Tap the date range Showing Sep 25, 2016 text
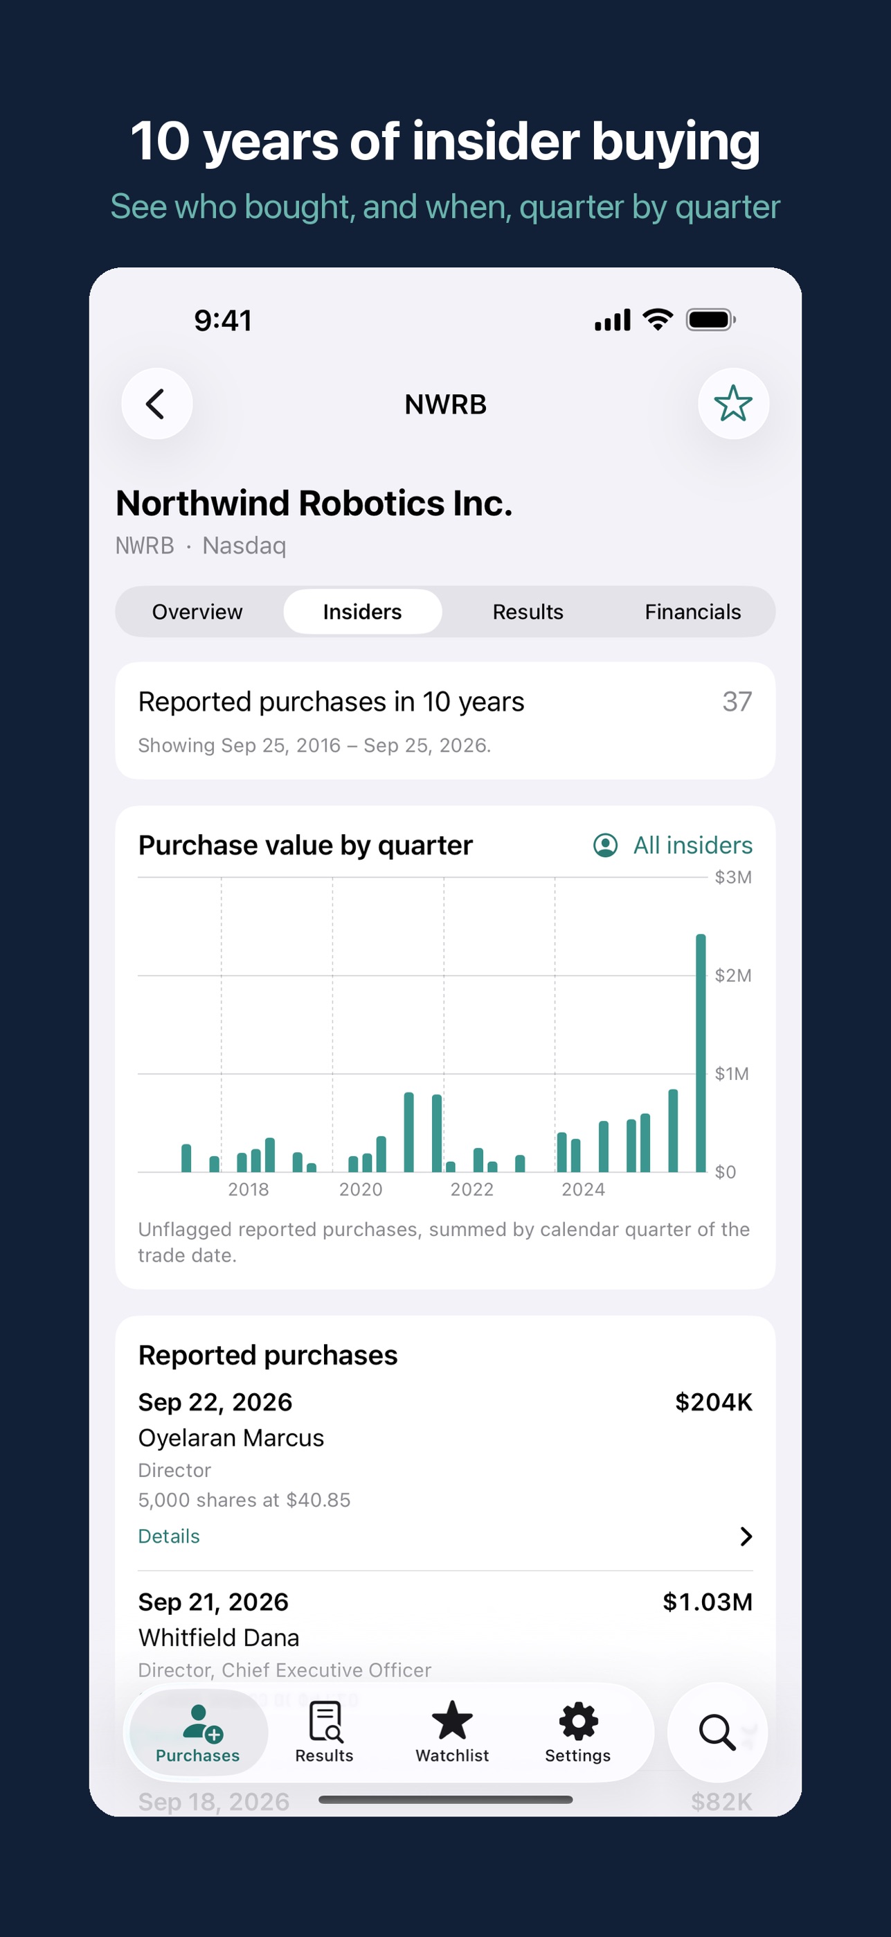 tap(314, 745)
